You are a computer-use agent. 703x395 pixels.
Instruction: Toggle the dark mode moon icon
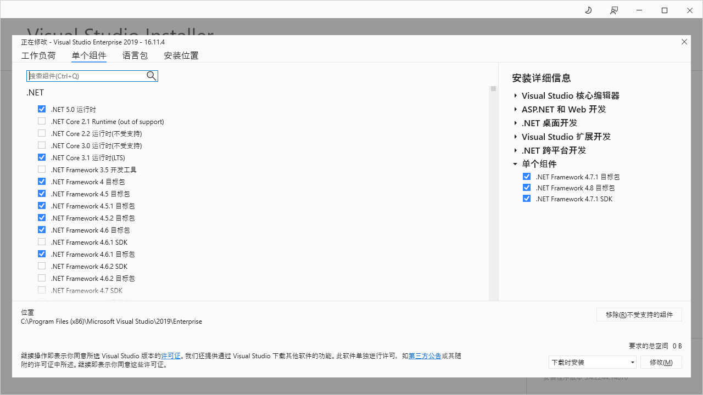[588, 10]
